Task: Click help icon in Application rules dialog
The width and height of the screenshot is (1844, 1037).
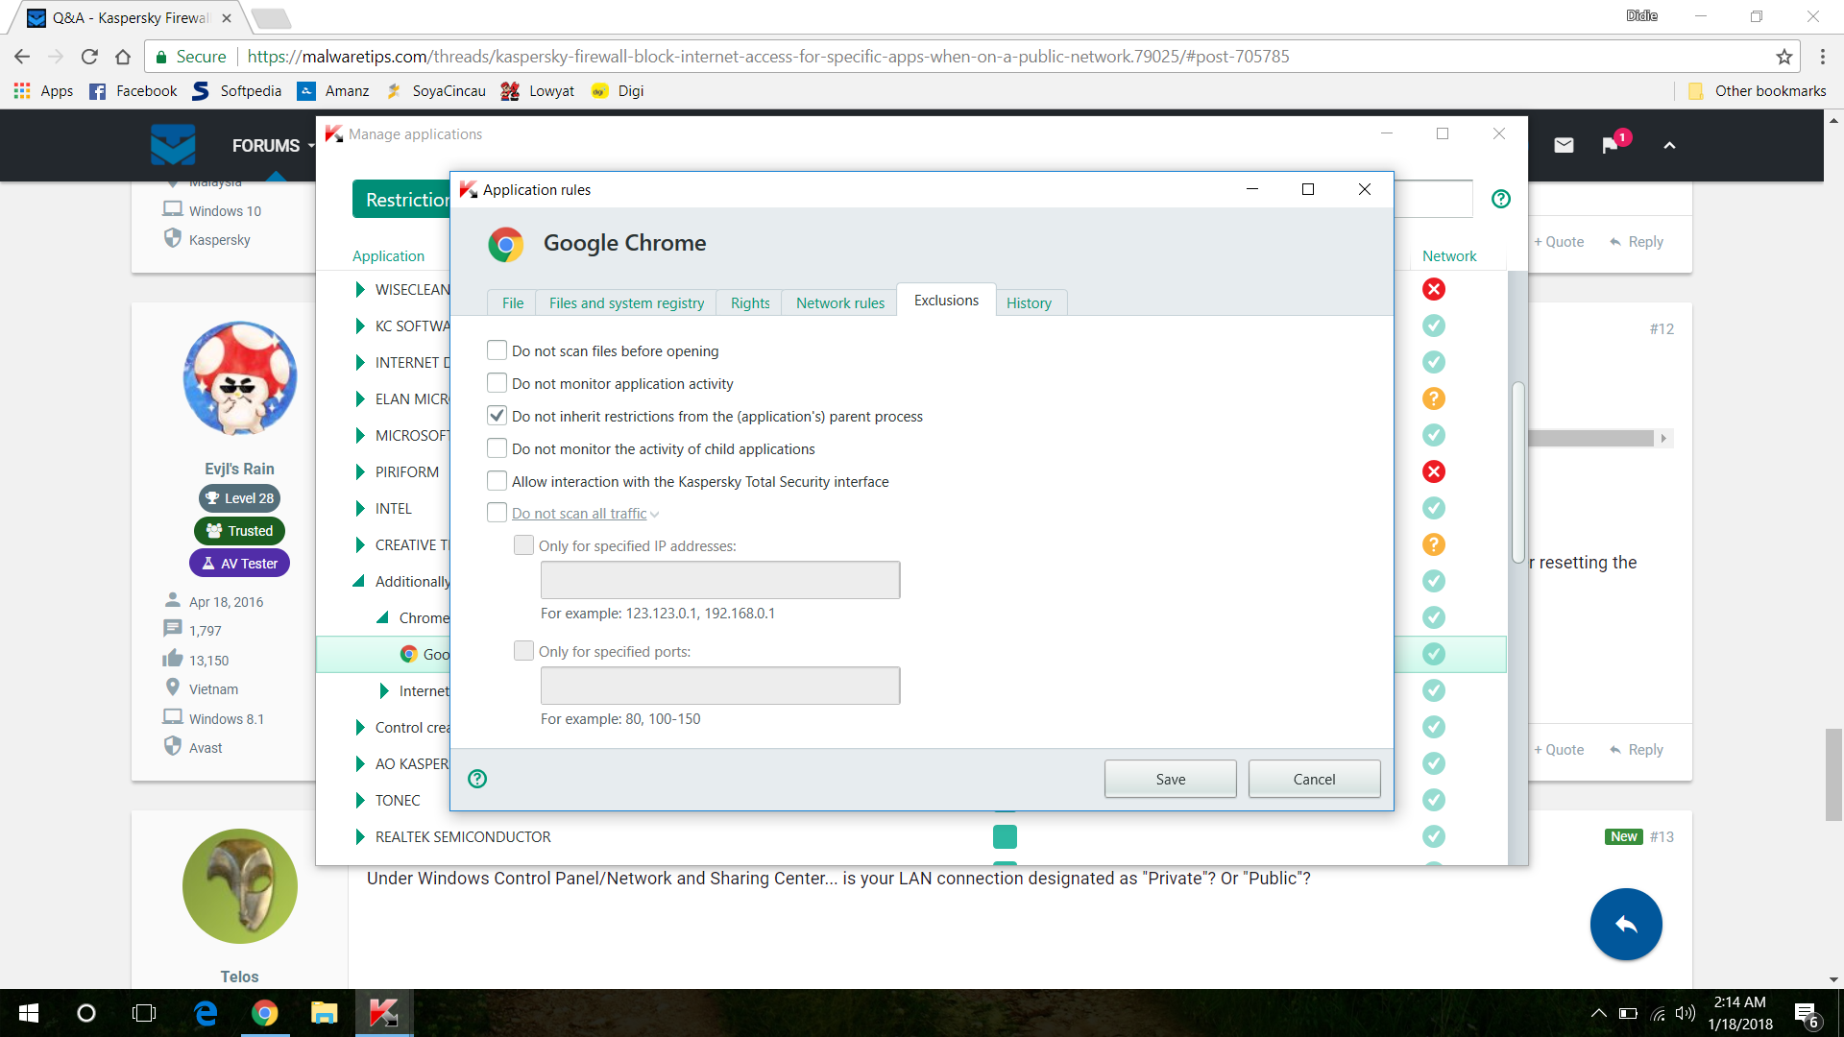Action: click(477, 779)
